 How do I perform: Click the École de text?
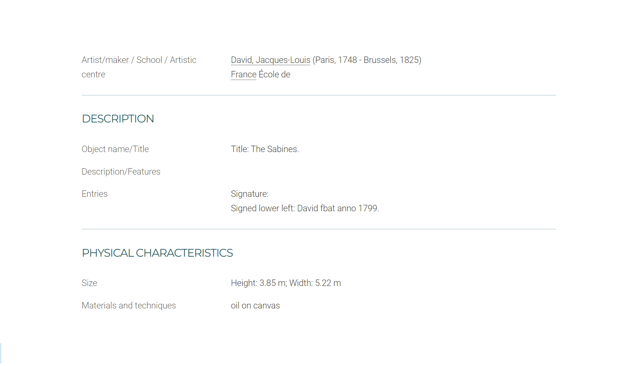[x=274, y=74]
